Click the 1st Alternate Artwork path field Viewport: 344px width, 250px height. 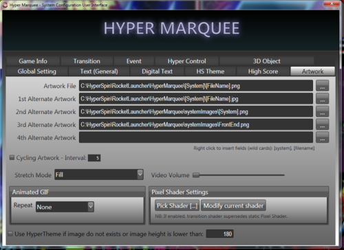point(196,99)
